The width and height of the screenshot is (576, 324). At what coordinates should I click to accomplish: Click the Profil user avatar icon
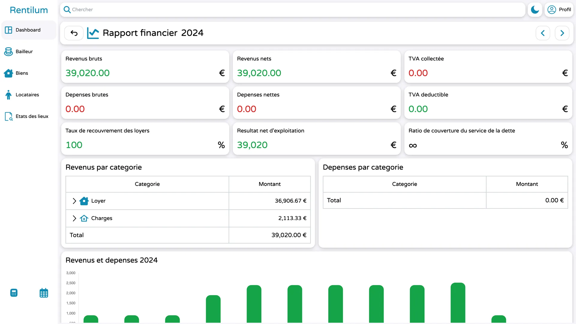click(552, 10)
